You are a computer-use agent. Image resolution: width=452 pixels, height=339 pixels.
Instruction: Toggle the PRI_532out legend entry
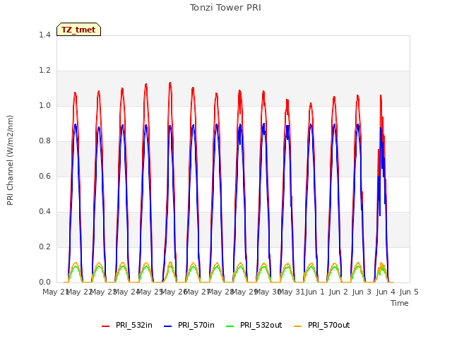pos(254,326)
